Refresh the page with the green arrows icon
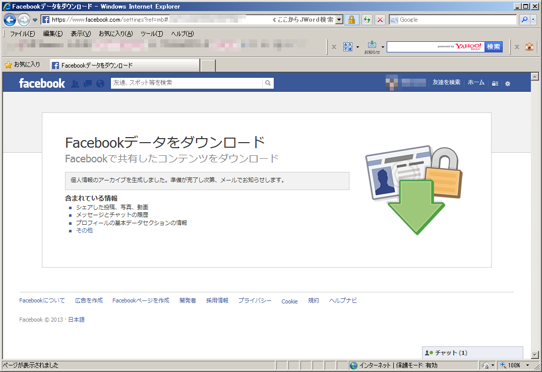Image resolution: width=542 pixels, height=372 pixels. coord(367,20)
